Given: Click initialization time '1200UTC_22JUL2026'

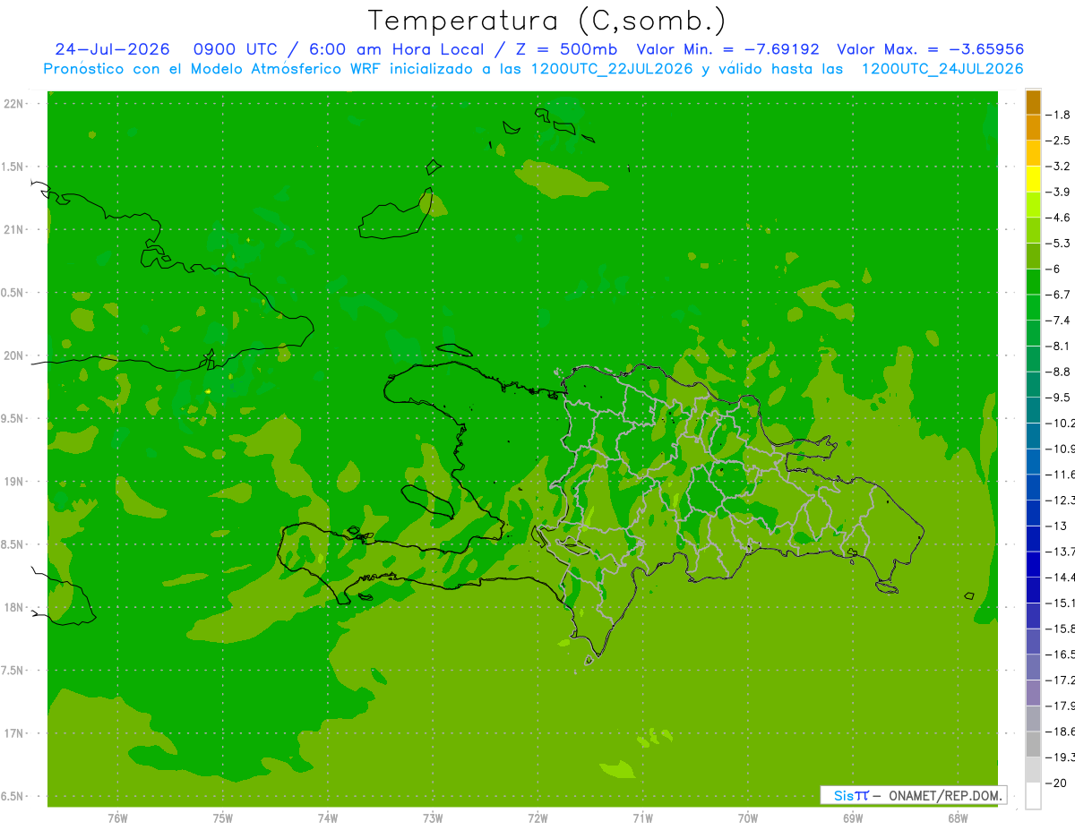Looking at the screenshot, I should click(612, 68).
